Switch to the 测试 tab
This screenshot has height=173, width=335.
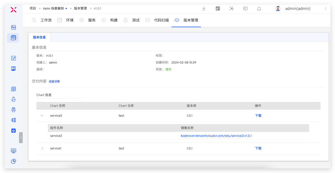click(x=136, y=20)
